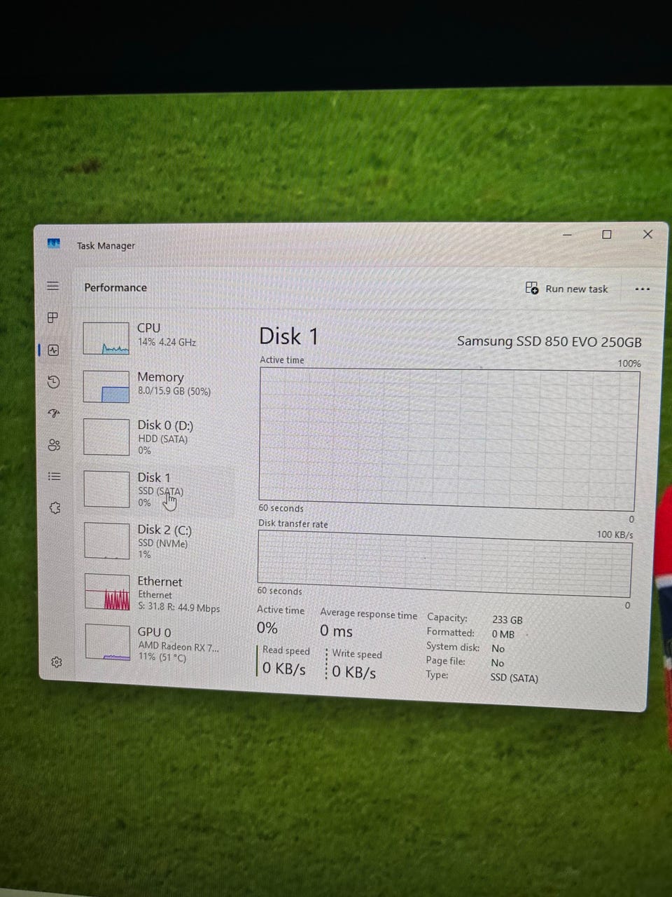Open the Processes page icon
Screen dimensions: 672x897
point(53,317)
